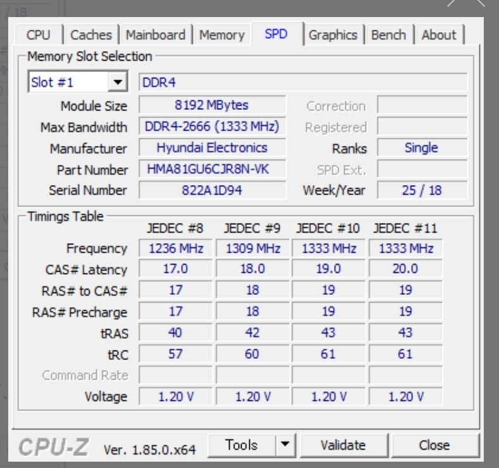Click the CPU-Z logo text
Image resolution: width=499 pixels, height=468 pixels.
(x=54, y=447)
